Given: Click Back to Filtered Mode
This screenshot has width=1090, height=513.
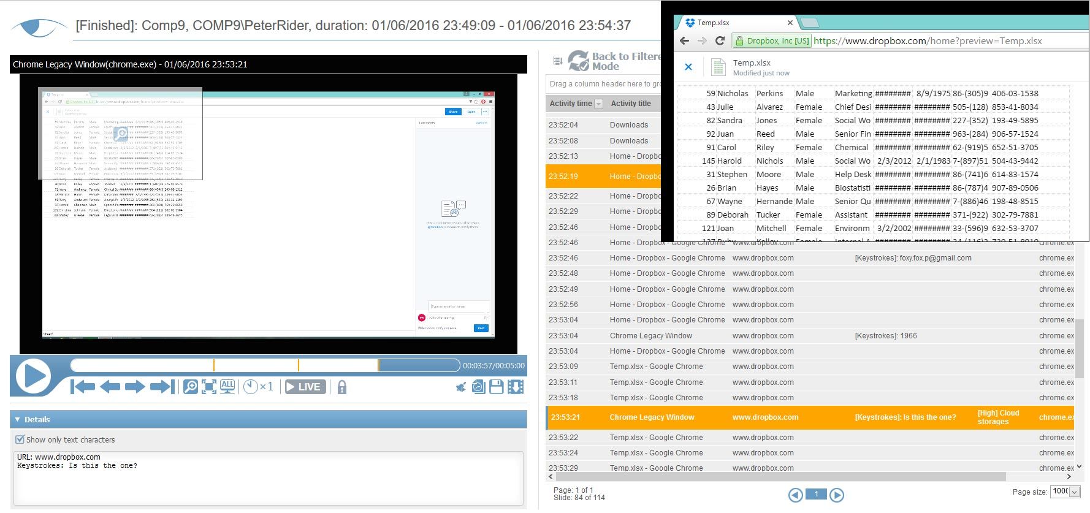Looking at the screenshot, I should 615,61.
